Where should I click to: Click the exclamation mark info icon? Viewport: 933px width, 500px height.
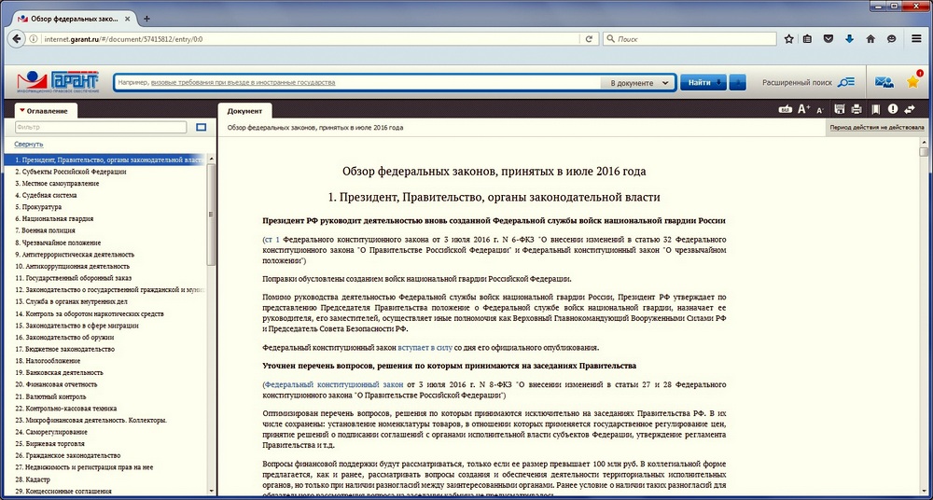coord(893,109)
